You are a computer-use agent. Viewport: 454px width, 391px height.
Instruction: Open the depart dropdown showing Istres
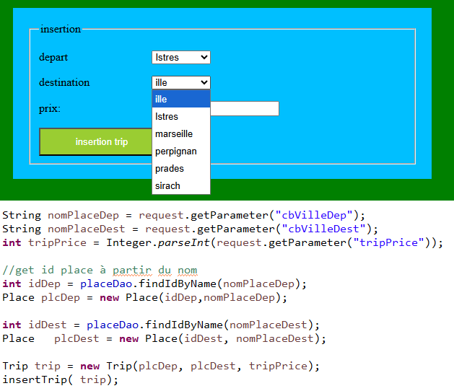click(180, 57)
